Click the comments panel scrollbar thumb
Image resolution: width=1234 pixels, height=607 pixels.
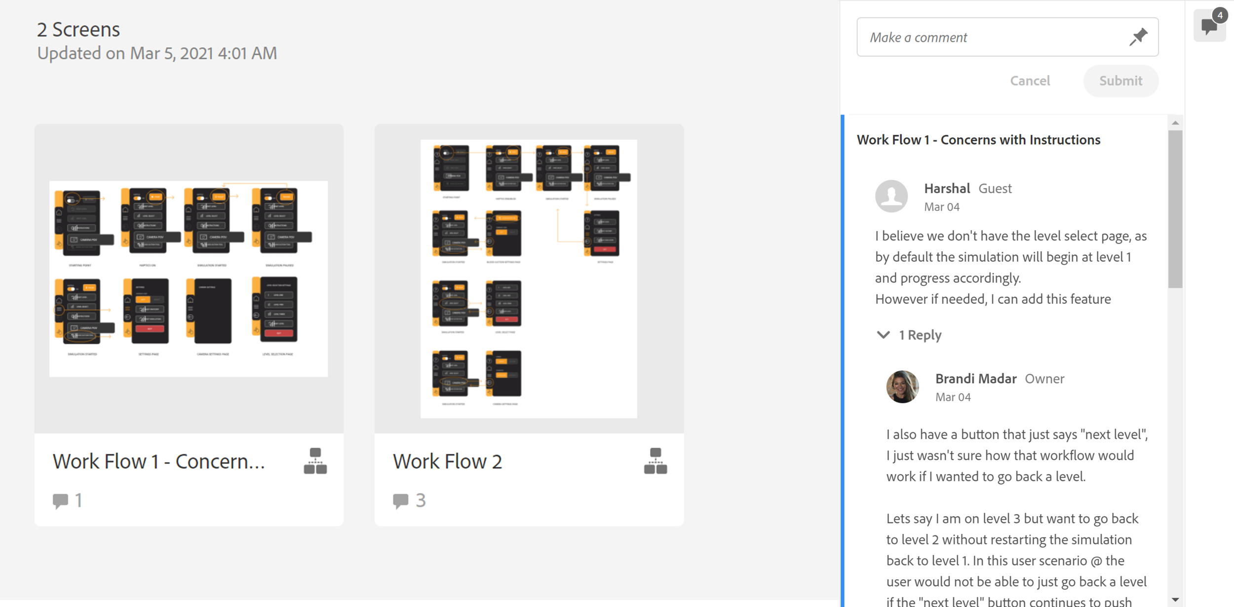(x=1175, y=208)
